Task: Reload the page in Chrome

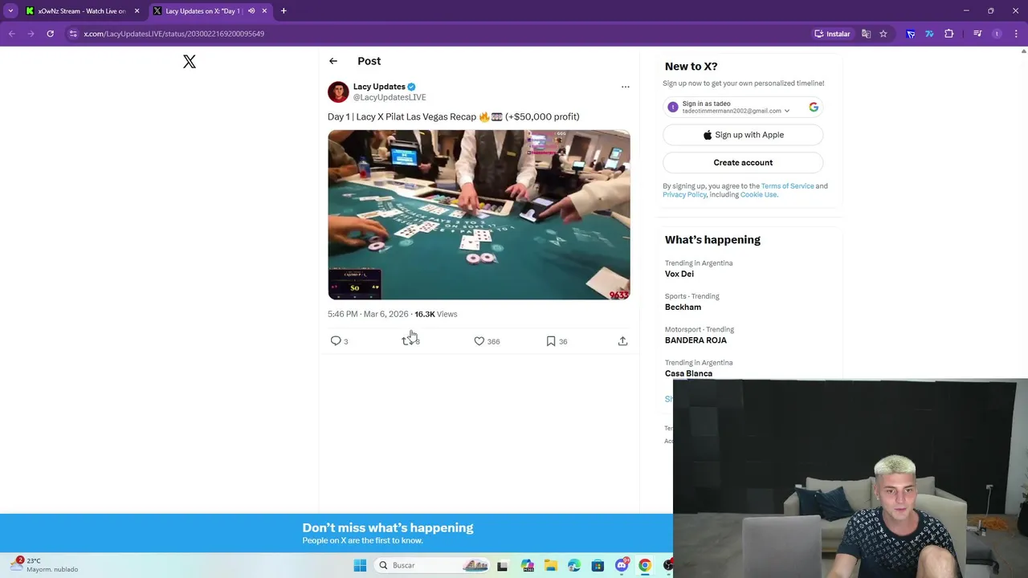Action: [50, 34]
